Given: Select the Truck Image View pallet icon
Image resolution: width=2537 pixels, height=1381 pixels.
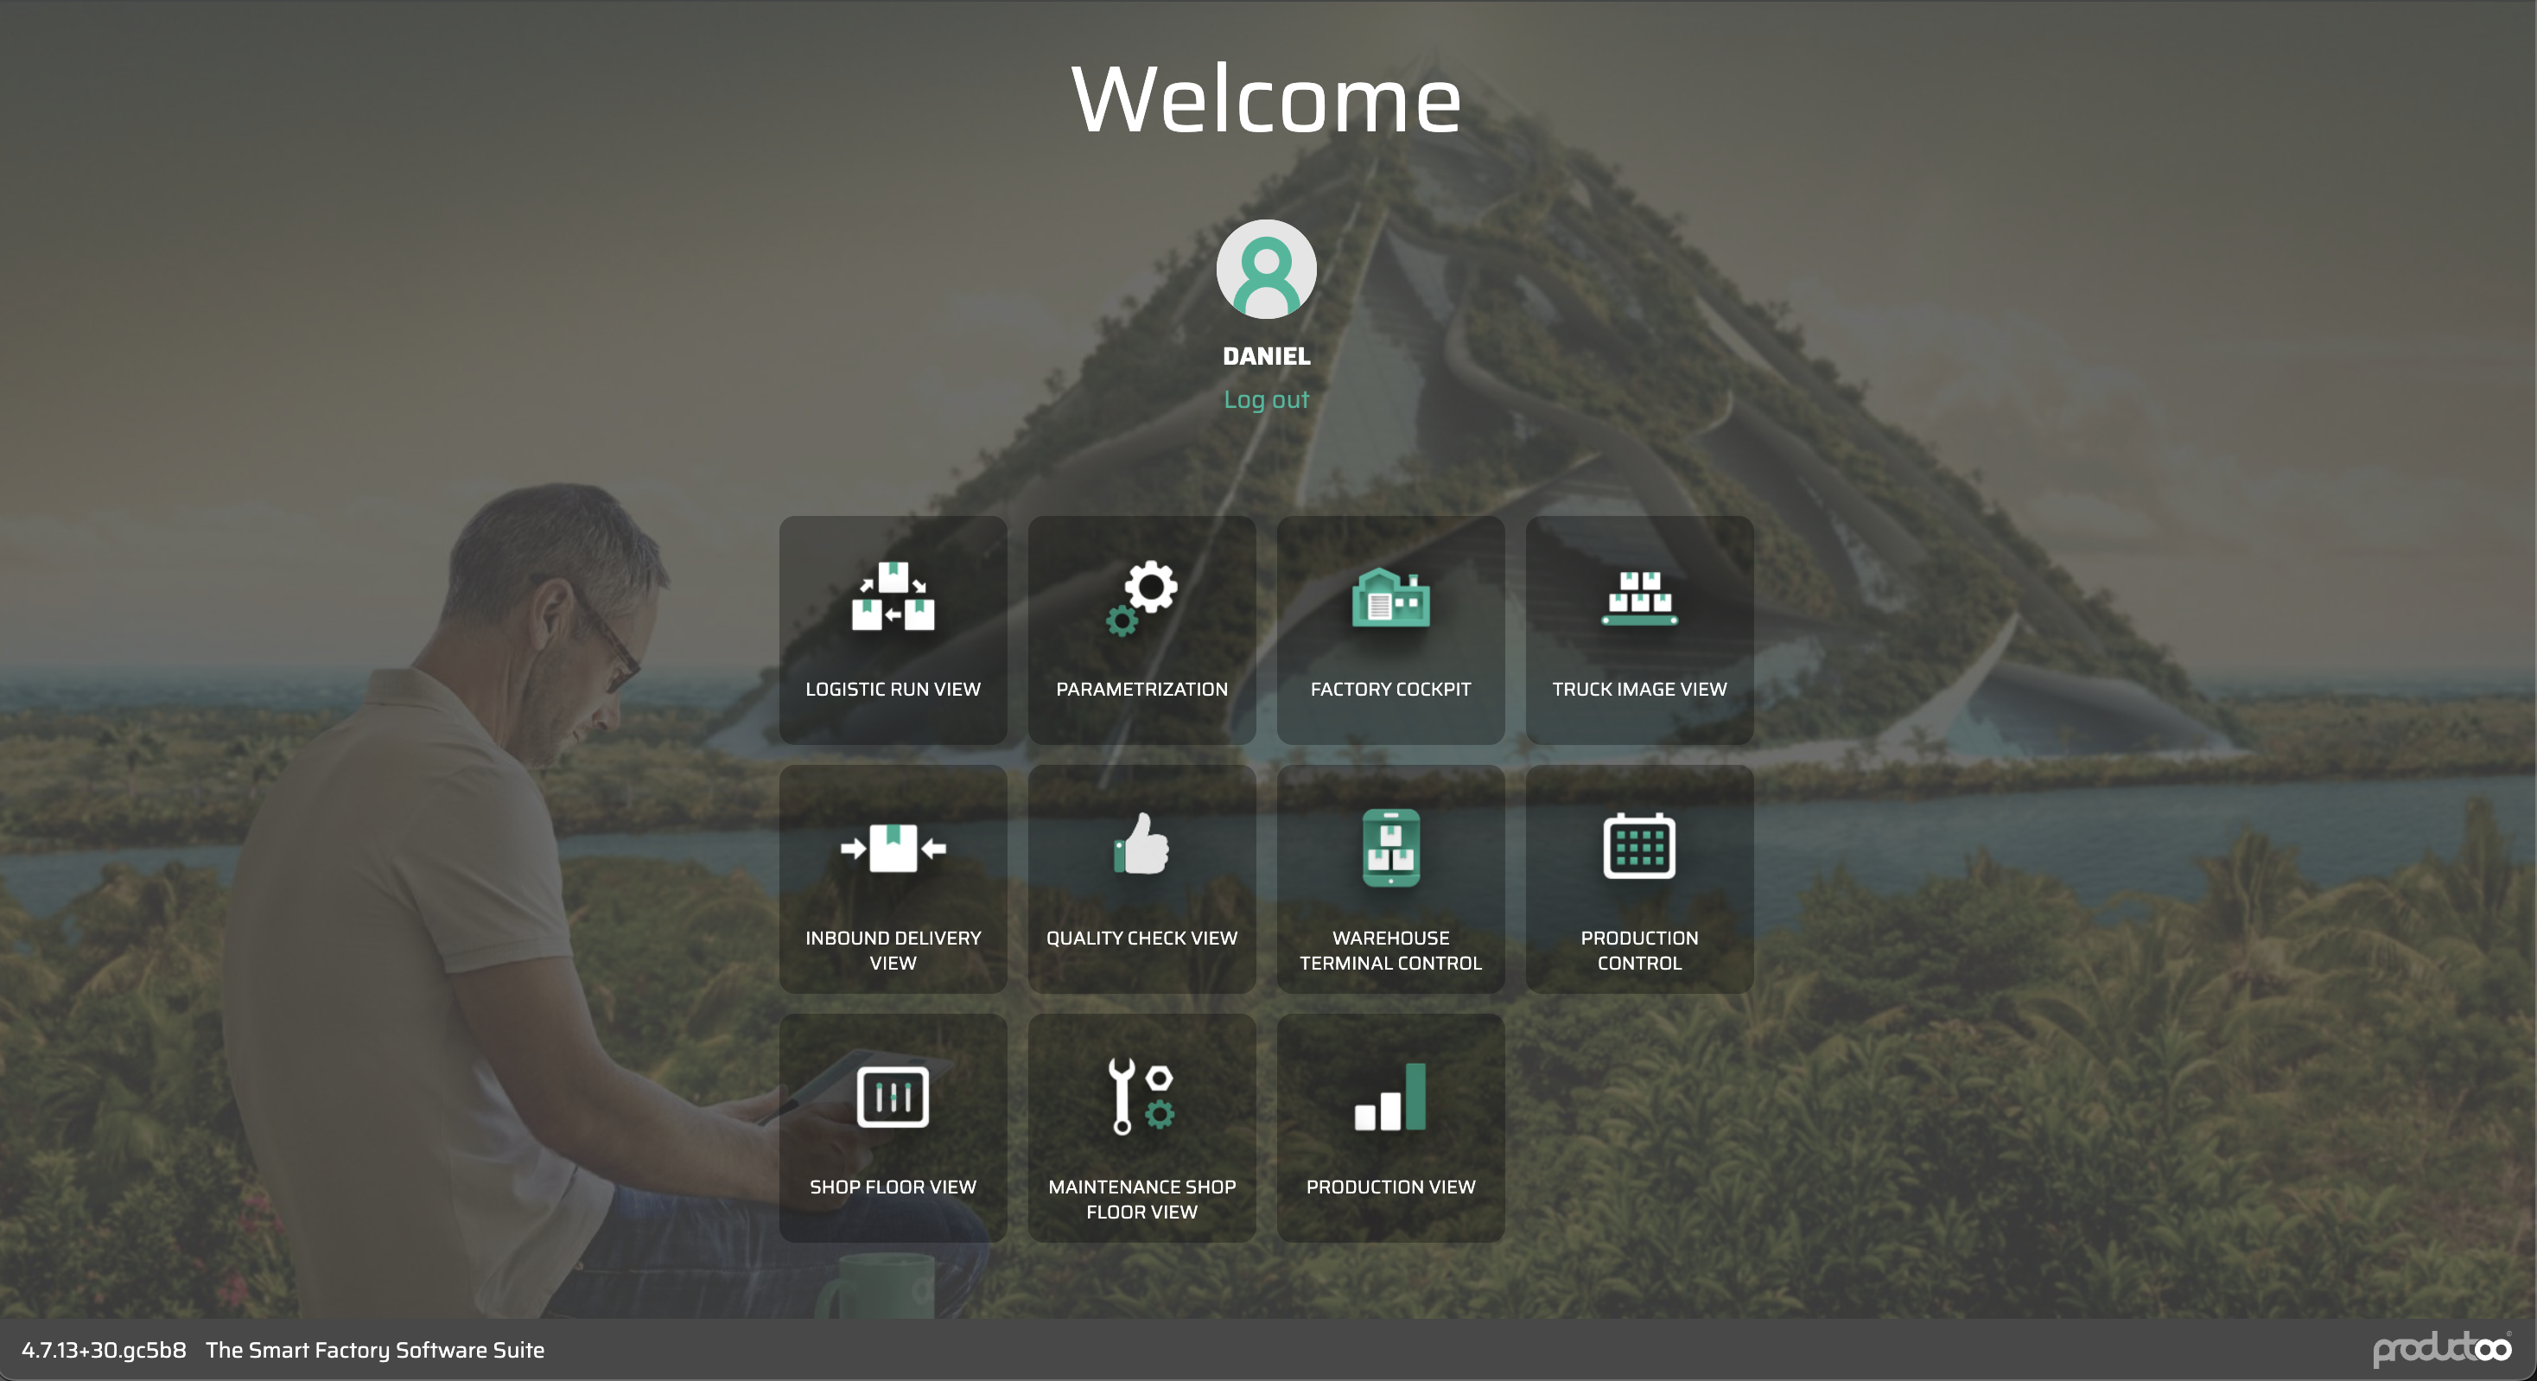Looking at the screenshot, I should click(1639, 597).
